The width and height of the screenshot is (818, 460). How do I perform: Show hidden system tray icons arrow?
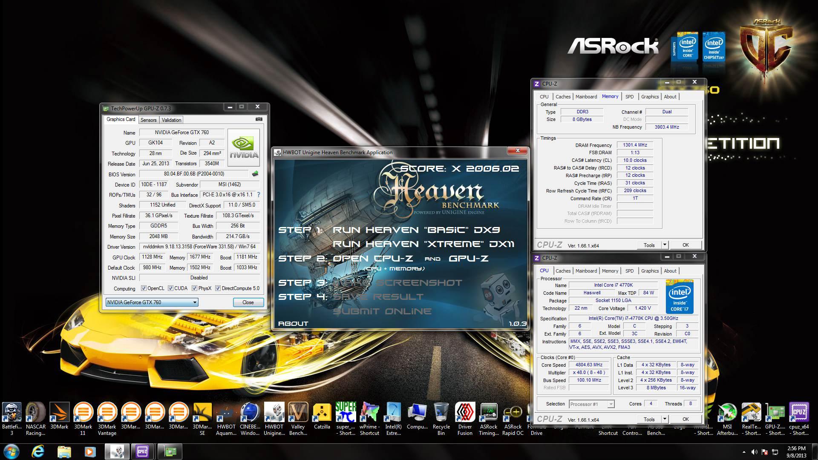744,452
